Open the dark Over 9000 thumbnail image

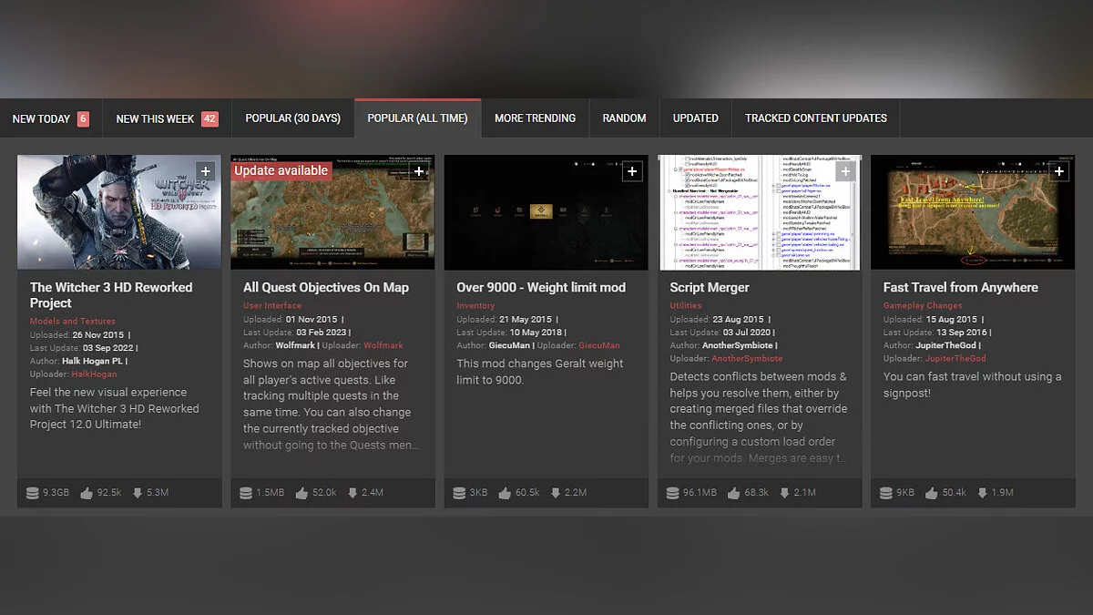coord(546,212)
